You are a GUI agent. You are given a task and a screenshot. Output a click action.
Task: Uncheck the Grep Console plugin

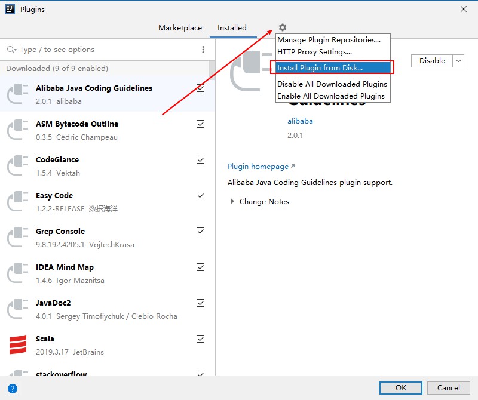tap(200, 232)
